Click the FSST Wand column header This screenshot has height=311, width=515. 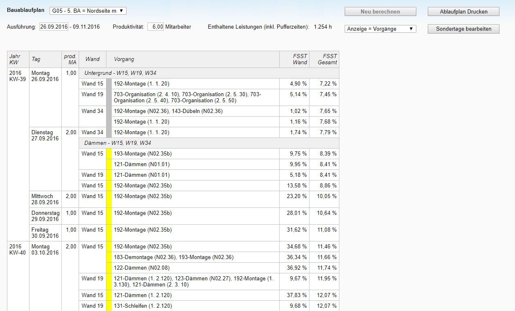point(294,59)
